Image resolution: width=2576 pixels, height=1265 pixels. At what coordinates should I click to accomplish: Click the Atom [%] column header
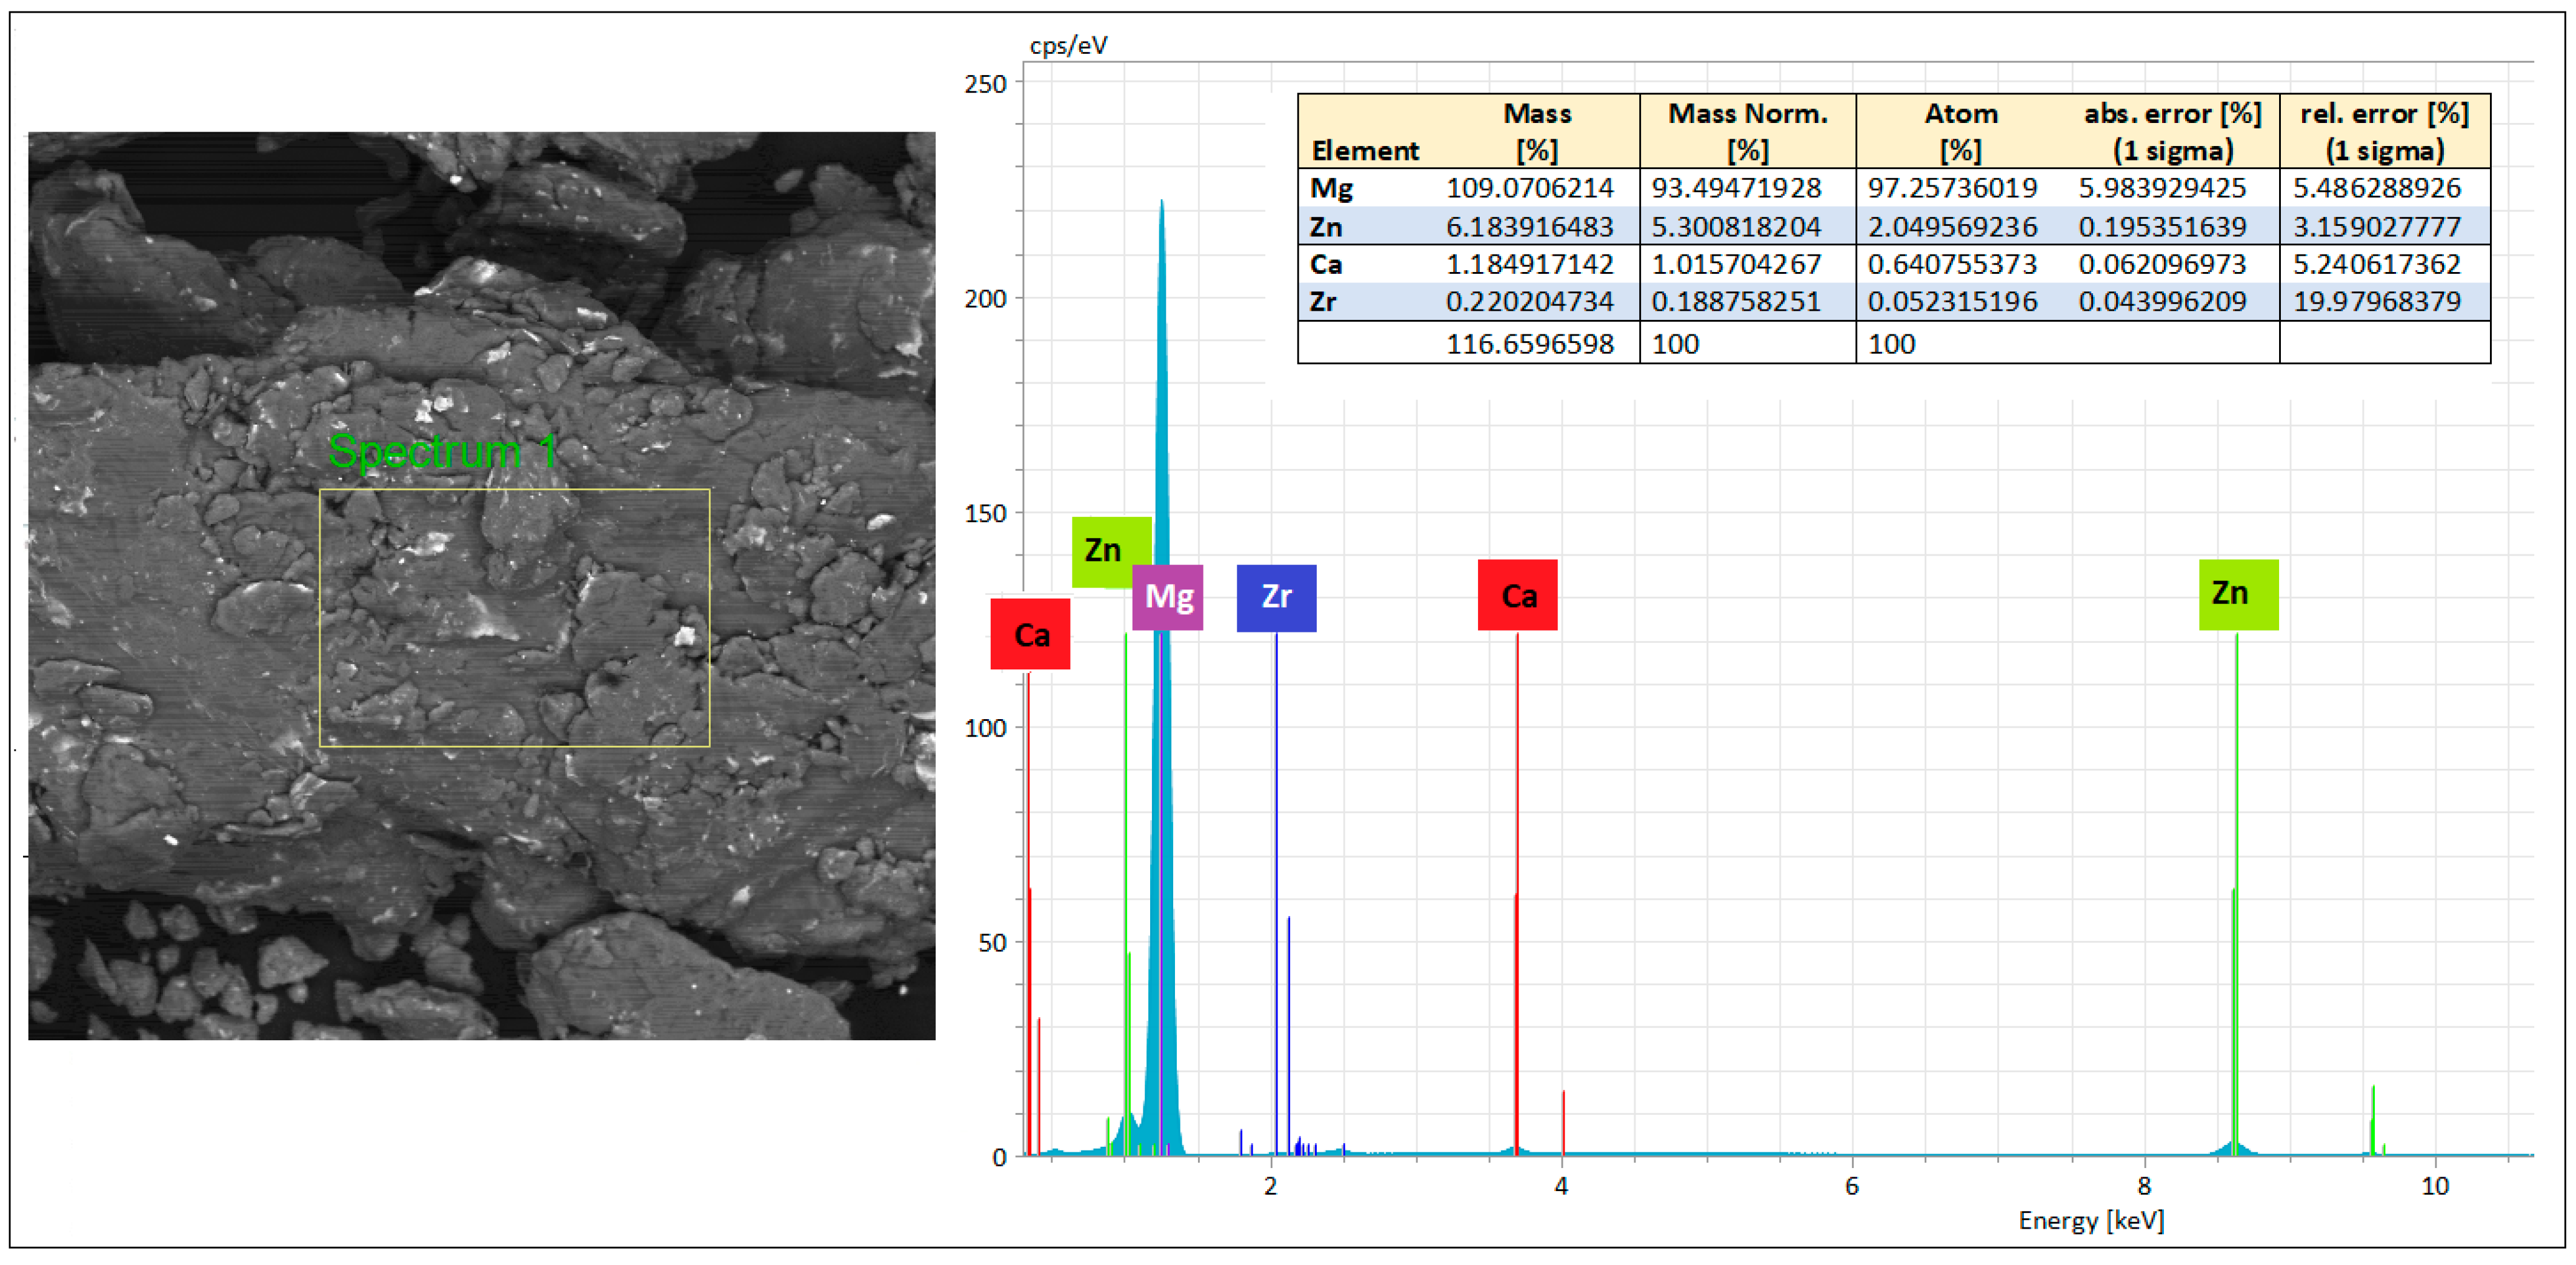tap(1960, 131)
